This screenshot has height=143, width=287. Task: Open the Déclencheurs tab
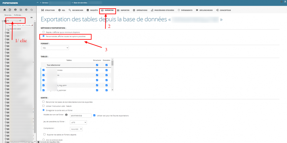(204, 10)
